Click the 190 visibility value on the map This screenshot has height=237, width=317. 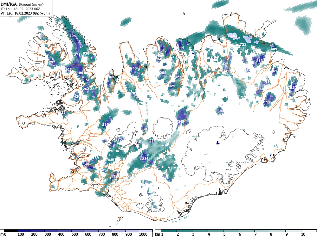click(80, 73)
